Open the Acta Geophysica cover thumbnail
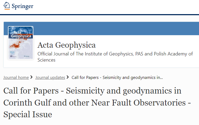The width and height of the screenshot is (199, 125). click(x=21, y=43)
